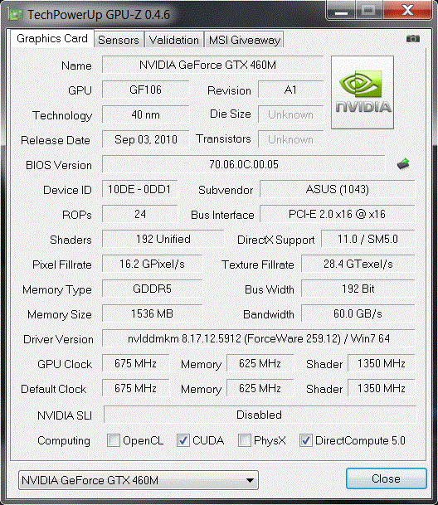Screen dimensions: 438x505
Task: Click the dropdown arrow beside GTX 460M
Action: [x=250, y=480]
